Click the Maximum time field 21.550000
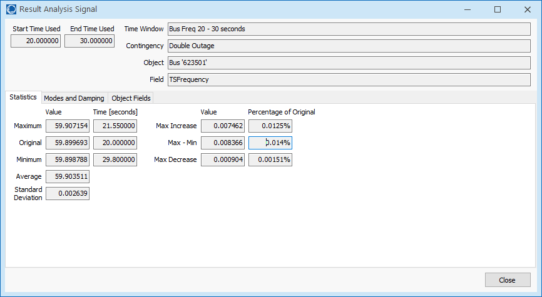Screen dimensions: 542x297 [115, 126]
